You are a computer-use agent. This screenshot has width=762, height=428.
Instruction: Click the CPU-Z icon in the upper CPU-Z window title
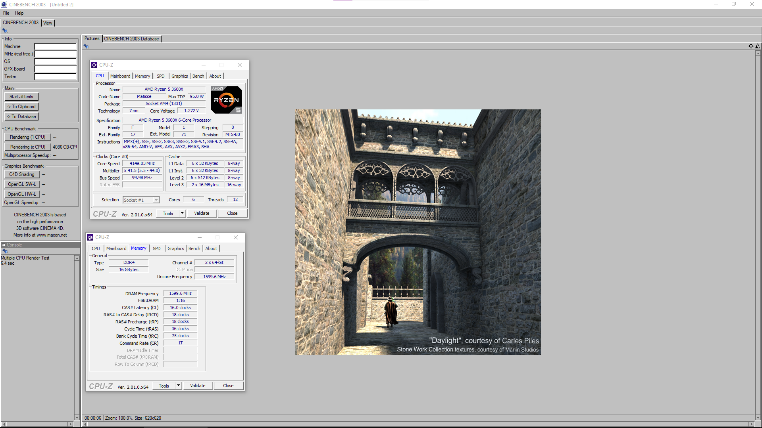pos(94,65)
